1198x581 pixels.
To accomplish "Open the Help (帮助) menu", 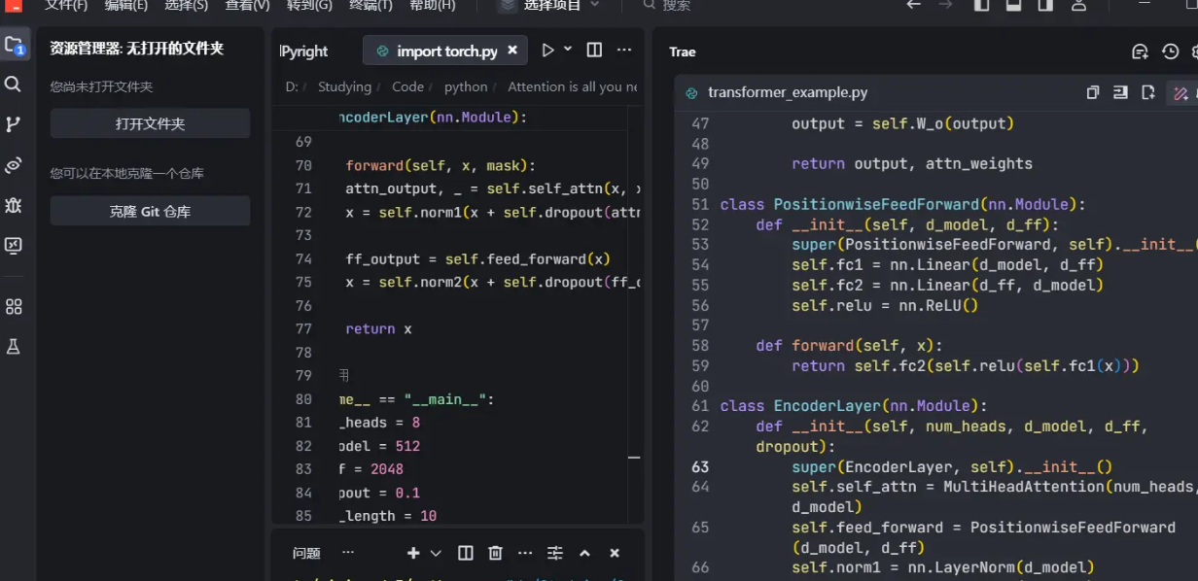I will (432, 5).
